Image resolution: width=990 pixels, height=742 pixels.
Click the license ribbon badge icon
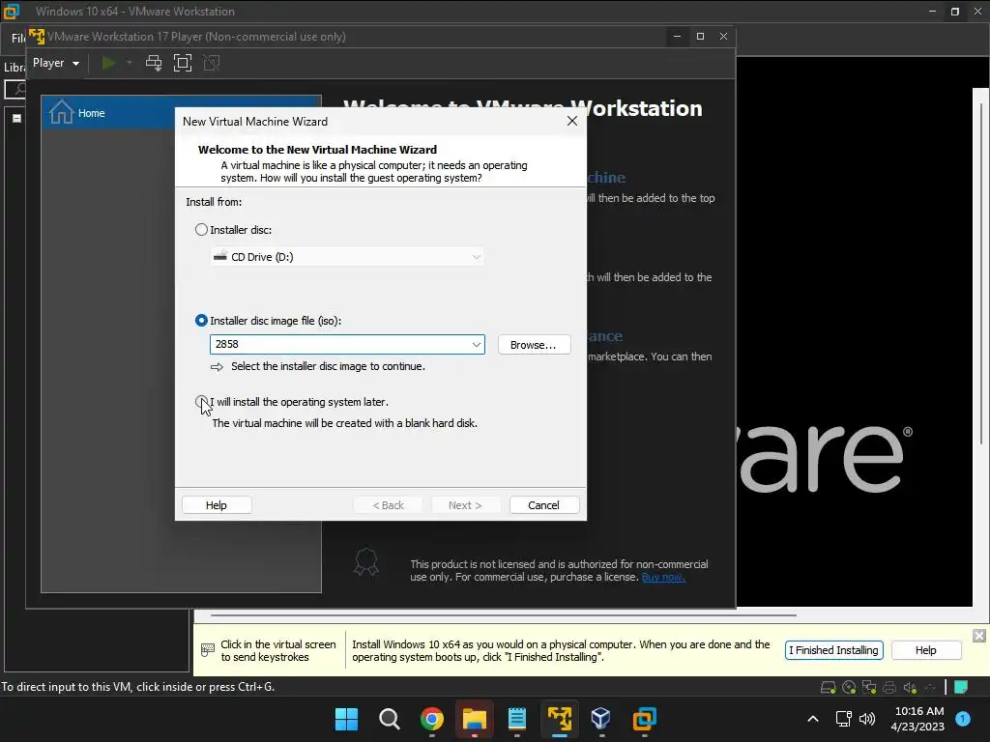[x=366, y=562]
